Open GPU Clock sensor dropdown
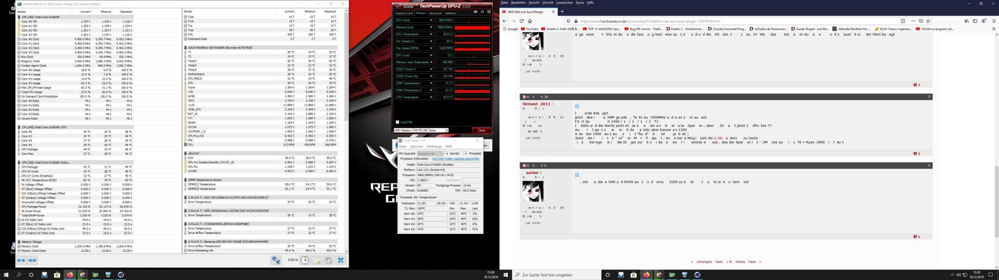Image resolution: width=999 pixels, height=280 pixels. point(431,20)
